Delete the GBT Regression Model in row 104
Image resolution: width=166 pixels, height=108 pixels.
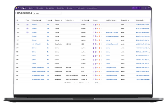tap(99, 79)
